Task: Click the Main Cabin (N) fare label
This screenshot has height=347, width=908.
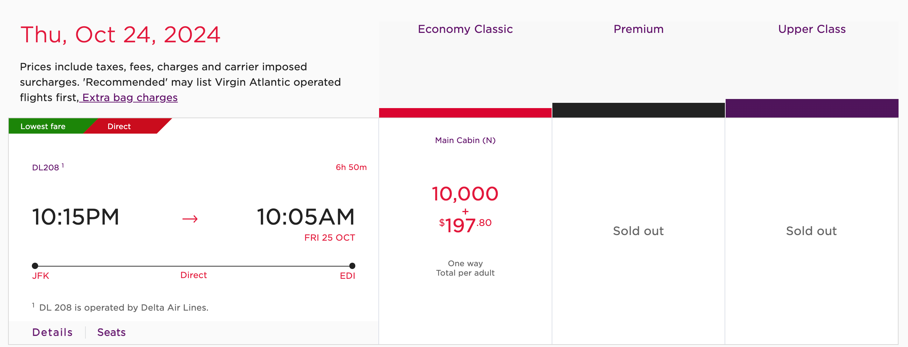Action: [x=465, y=140]
